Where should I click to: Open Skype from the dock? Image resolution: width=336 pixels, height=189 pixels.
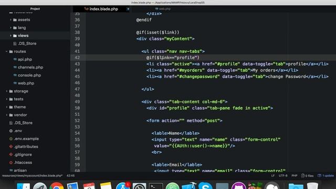[x=205, y=186]
